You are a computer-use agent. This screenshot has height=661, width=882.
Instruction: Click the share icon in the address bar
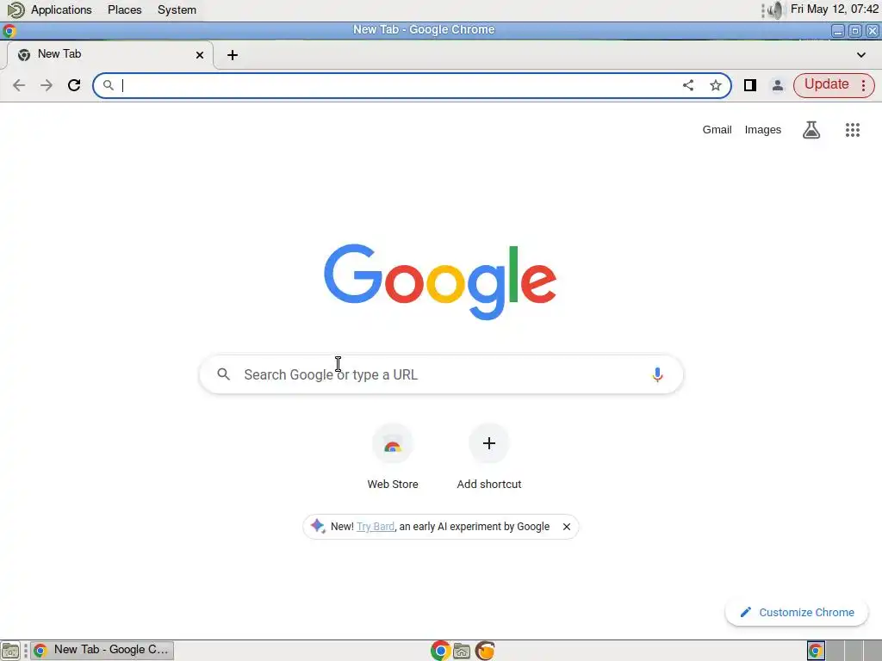click(688, 85)
